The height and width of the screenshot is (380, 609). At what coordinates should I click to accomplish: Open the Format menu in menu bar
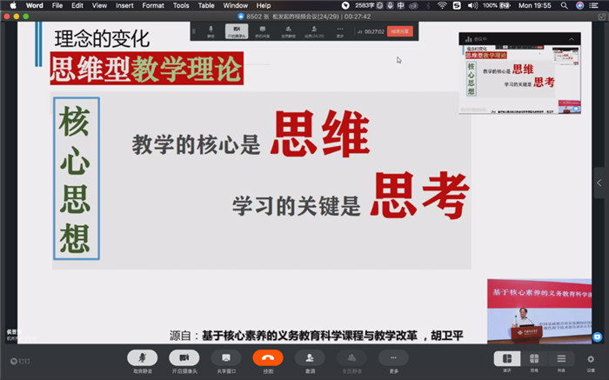(x=153, y=5)
